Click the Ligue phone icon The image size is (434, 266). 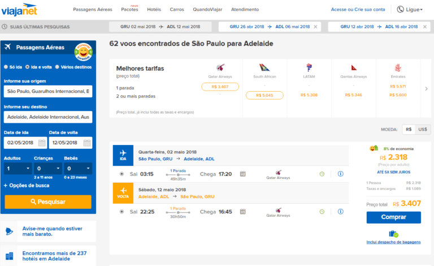(401, 10)
